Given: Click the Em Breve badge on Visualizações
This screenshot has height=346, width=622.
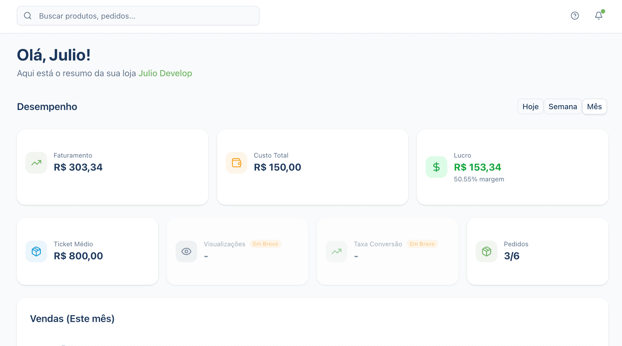Looking at the screenshot, I should point(265,244).
